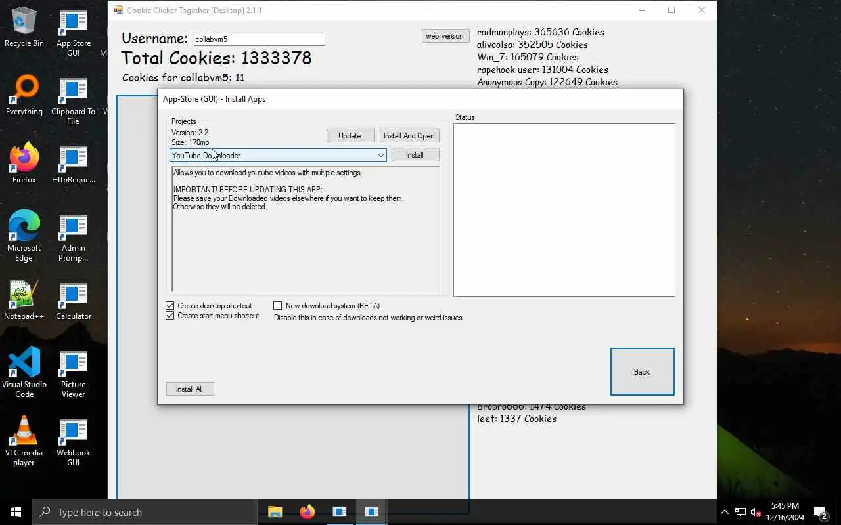Launch Visual Studio Code desktop icon
This screenshot has width=841, height=525.
pos(24,373)
